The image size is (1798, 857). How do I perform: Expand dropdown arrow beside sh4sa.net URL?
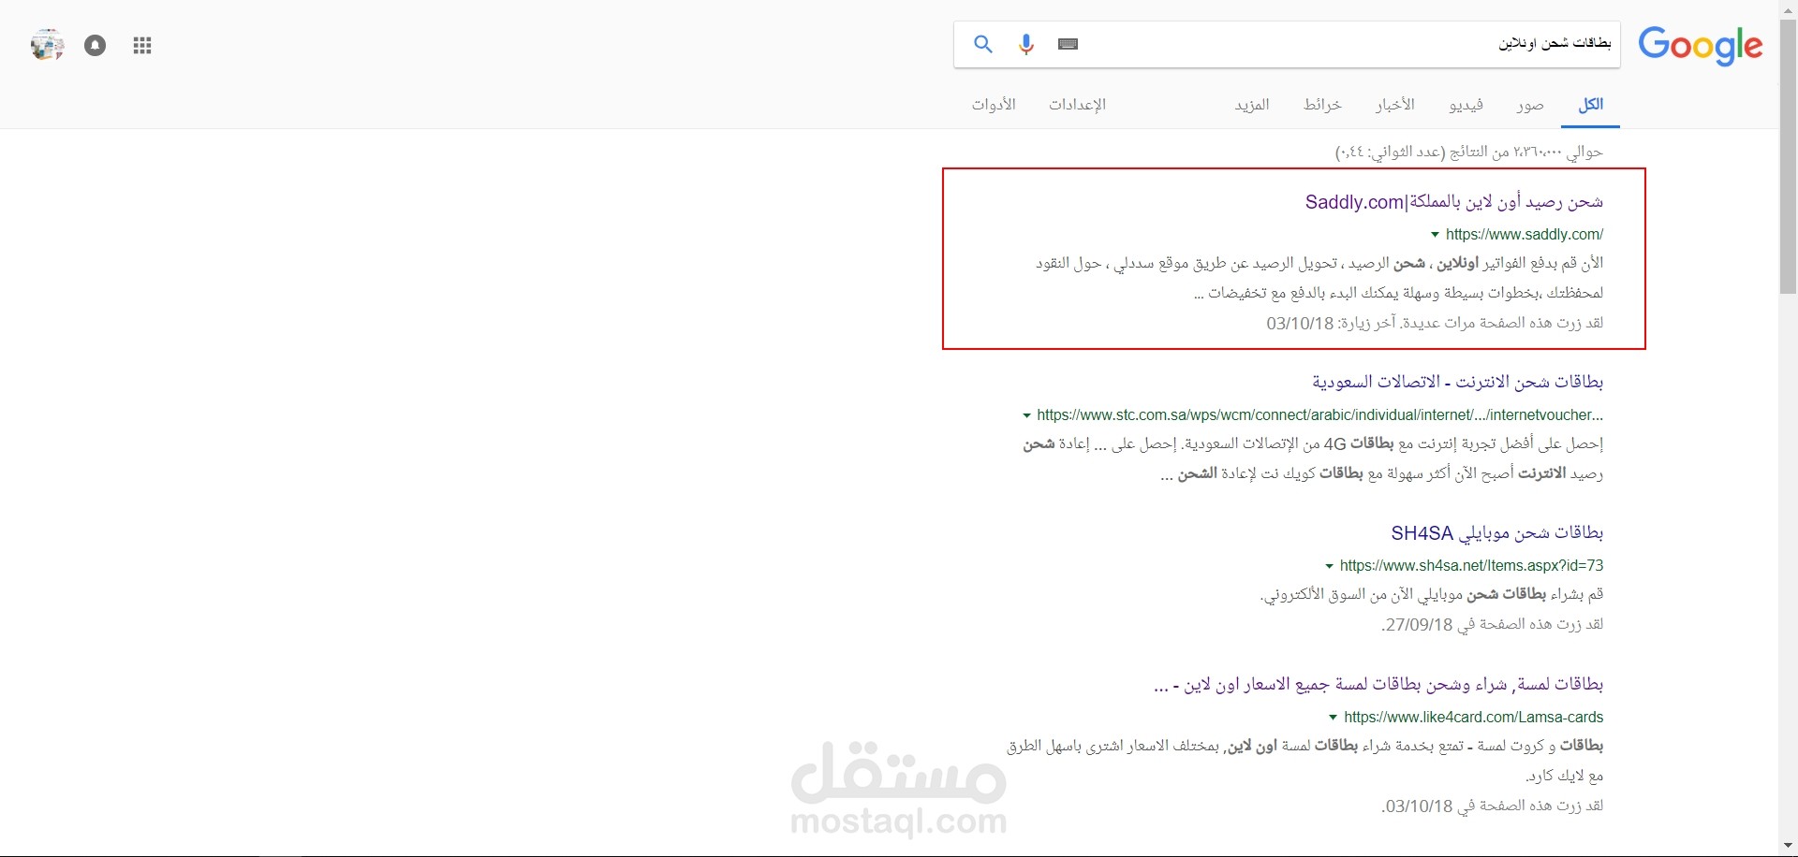point(1330,566)
